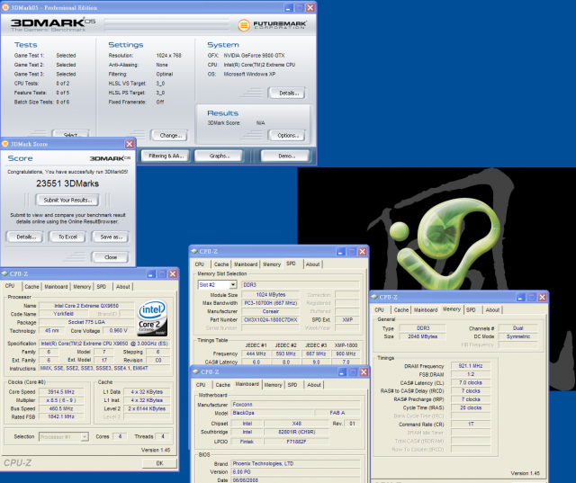The width and height of the screenshot is (576, 483).
Task: Open the Cache tab in CPU-Z processor window
Action: coord(31,287)
